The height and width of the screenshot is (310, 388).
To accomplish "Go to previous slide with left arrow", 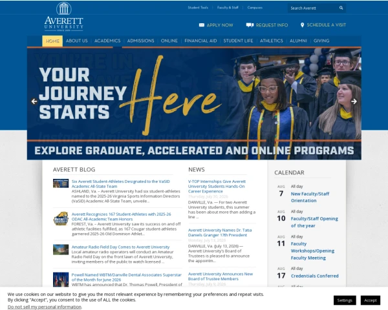I will (34, 101).
